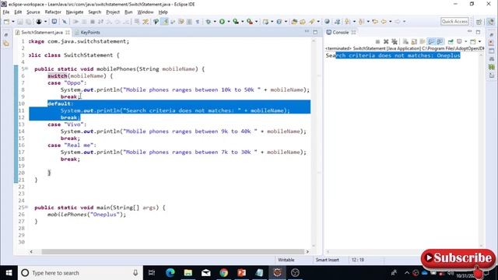Toggle Scroll Lock in Console
498x280 pixels.
point(414,41)
